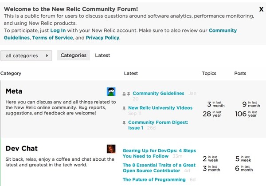
Task: Click Dev Chat's 6 posts in last month
Action: tap(244, 168)
